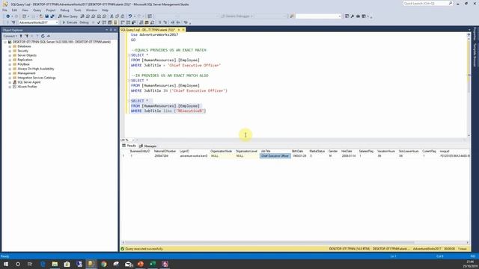Select PolyBase in Object Explorer
This screenshot has height=269, width=479.
click(23, 64)
